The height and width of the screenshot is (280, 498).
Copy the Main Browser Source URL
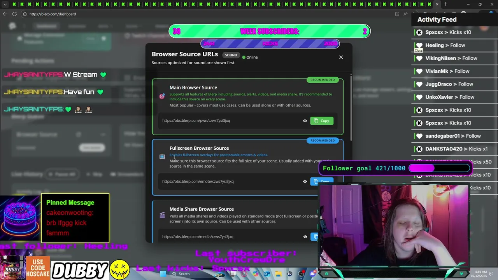(x=321, y=121)
